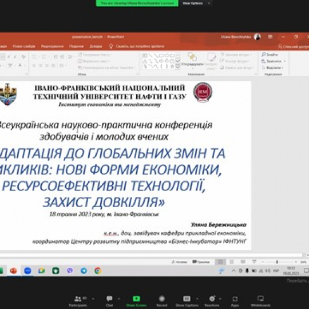Open Telegram from Windows taskbar
This screenshot has width=309, height=309.
84,271
